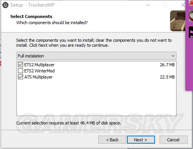Enable the ETS2 WinterMod checkbox
The height and width of the screenshot is (149, 193).
(20, 71)
